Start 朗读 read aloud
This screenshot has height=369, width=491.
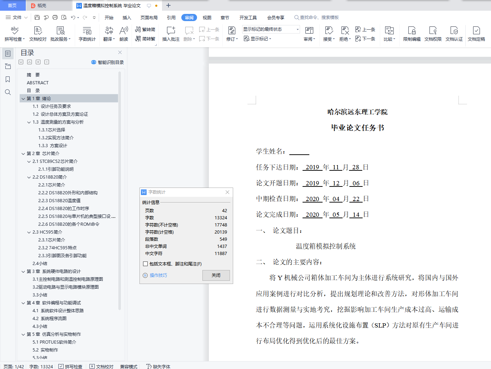coord(124,34)
